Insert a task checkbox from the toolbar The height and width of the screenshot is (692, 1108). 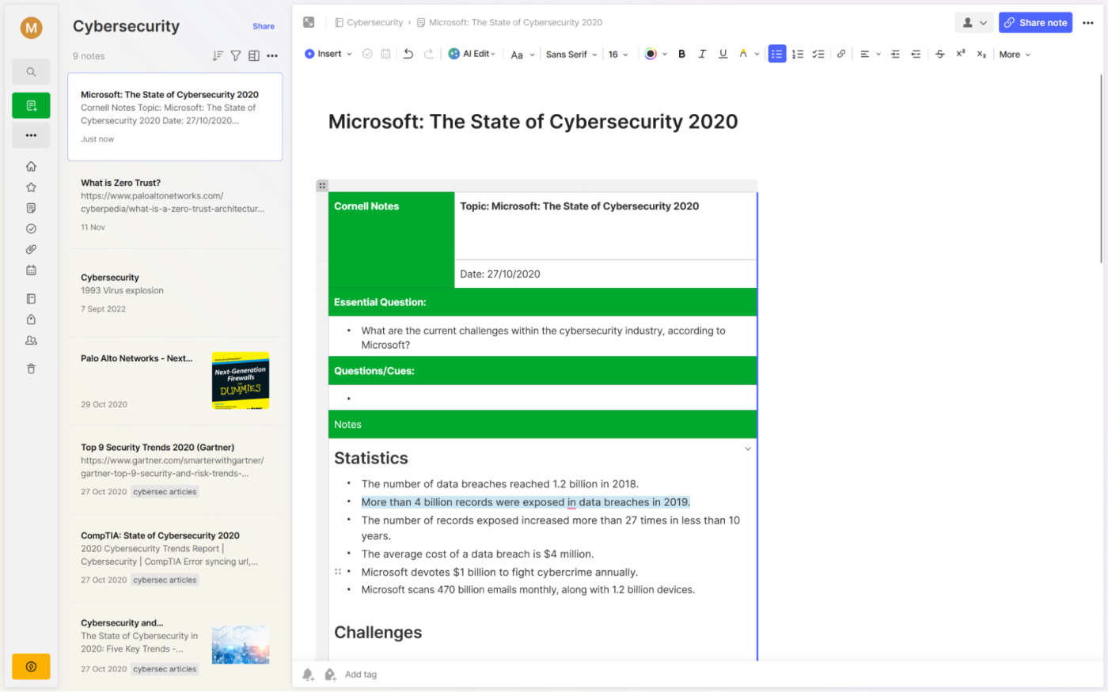tap(367, 54)
